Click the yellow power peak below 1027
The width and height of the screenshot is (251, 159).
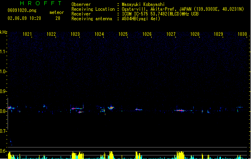pos(180,155)
